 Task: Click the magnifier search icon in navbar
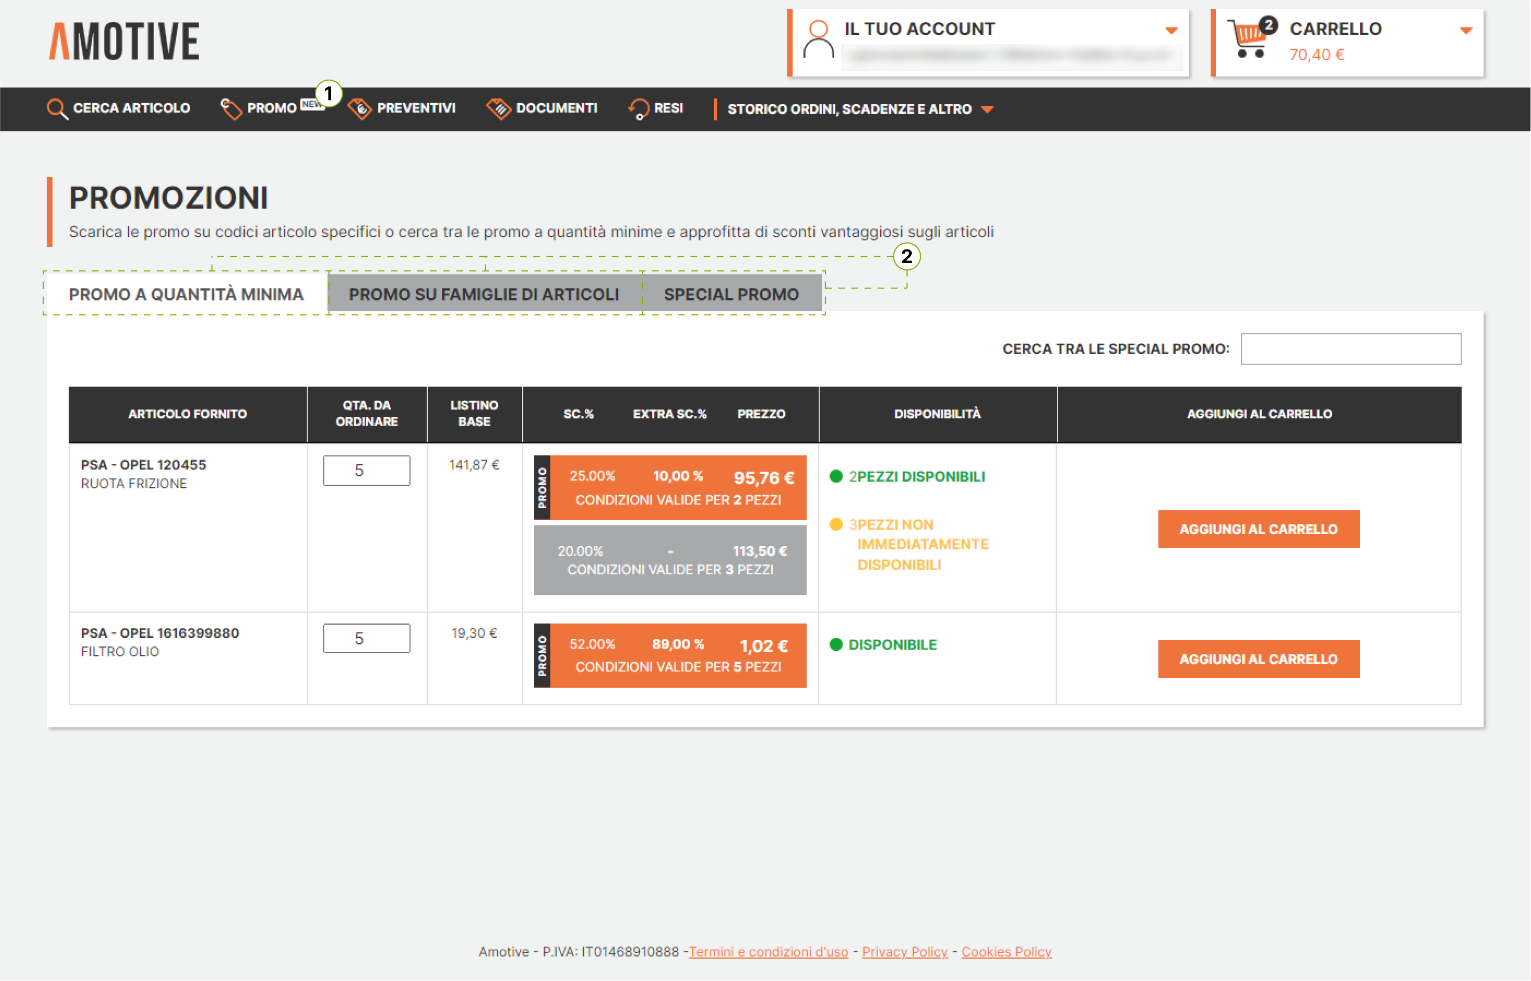click(x=57, y=109)
